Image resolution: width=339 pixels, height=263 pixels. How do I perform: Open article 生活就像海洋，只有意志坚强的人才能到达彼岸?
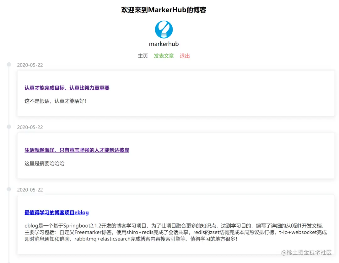click(x=77, y=150)
